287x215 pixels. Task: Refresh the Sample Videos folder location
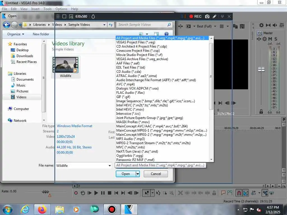tap(110, 25)
